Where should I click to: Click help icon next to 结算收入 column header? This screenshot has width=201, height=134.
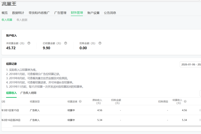(185, 102)
